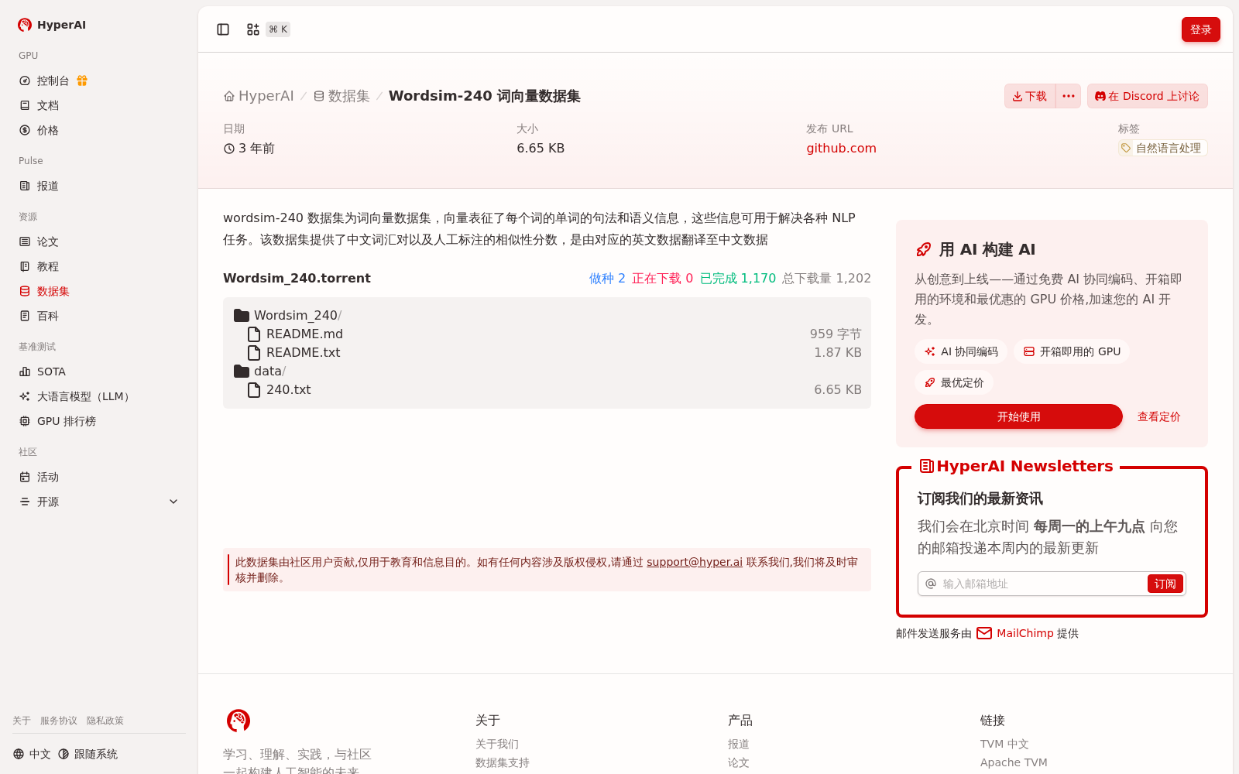Open the 中文 language selector
This screenshot has width=1239, height=774.
point(32,754)
